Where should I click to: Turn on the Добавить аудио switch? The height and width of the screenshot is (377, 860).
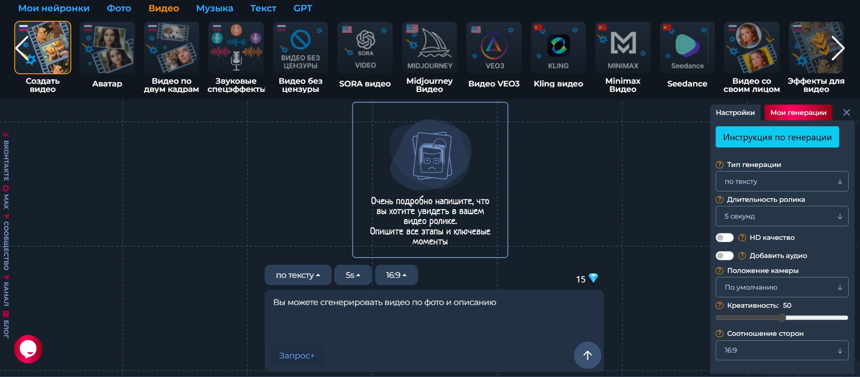click(x=724, y=256)
